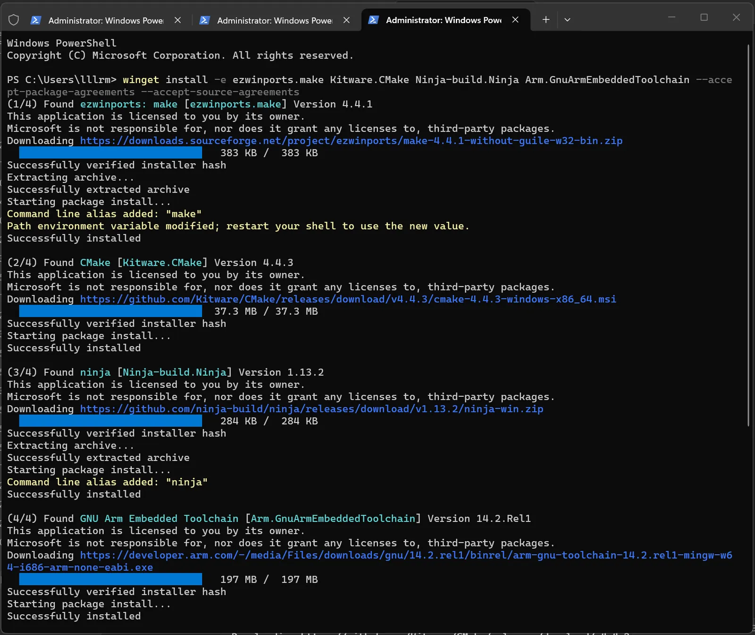Screen dimensions: 755x635
Task: Close the second PowerShell tab
Action: coord(346,20)
